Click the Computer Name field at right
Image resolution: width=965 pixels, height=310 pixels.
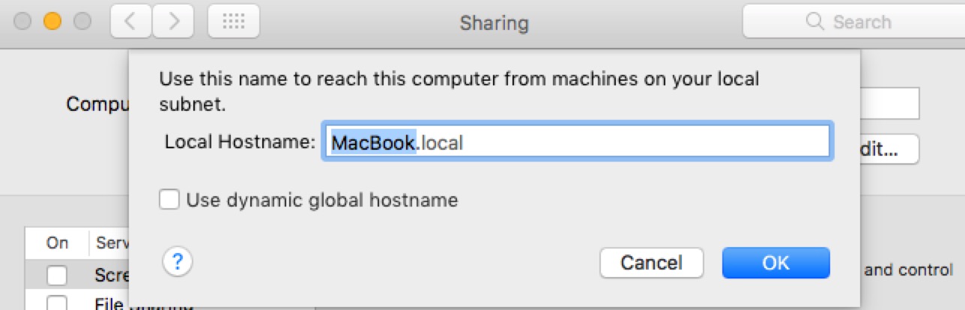point(889,103)
